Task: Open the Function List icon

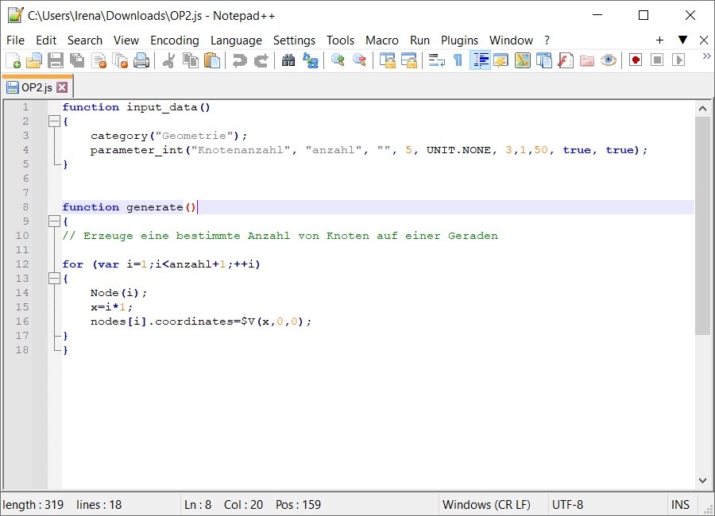Action: 566,60
